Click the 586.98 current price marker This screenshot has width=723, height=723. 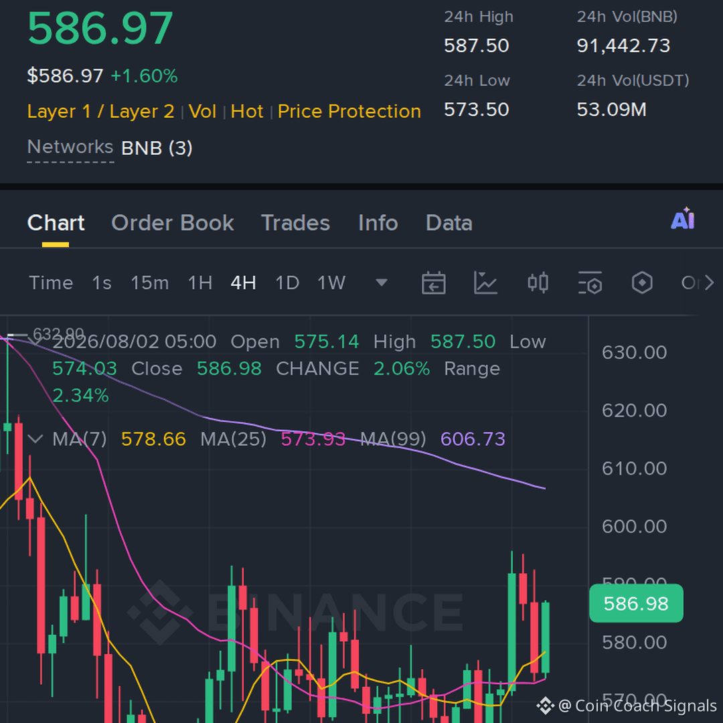pyautogui.click(x=636, y=603)
